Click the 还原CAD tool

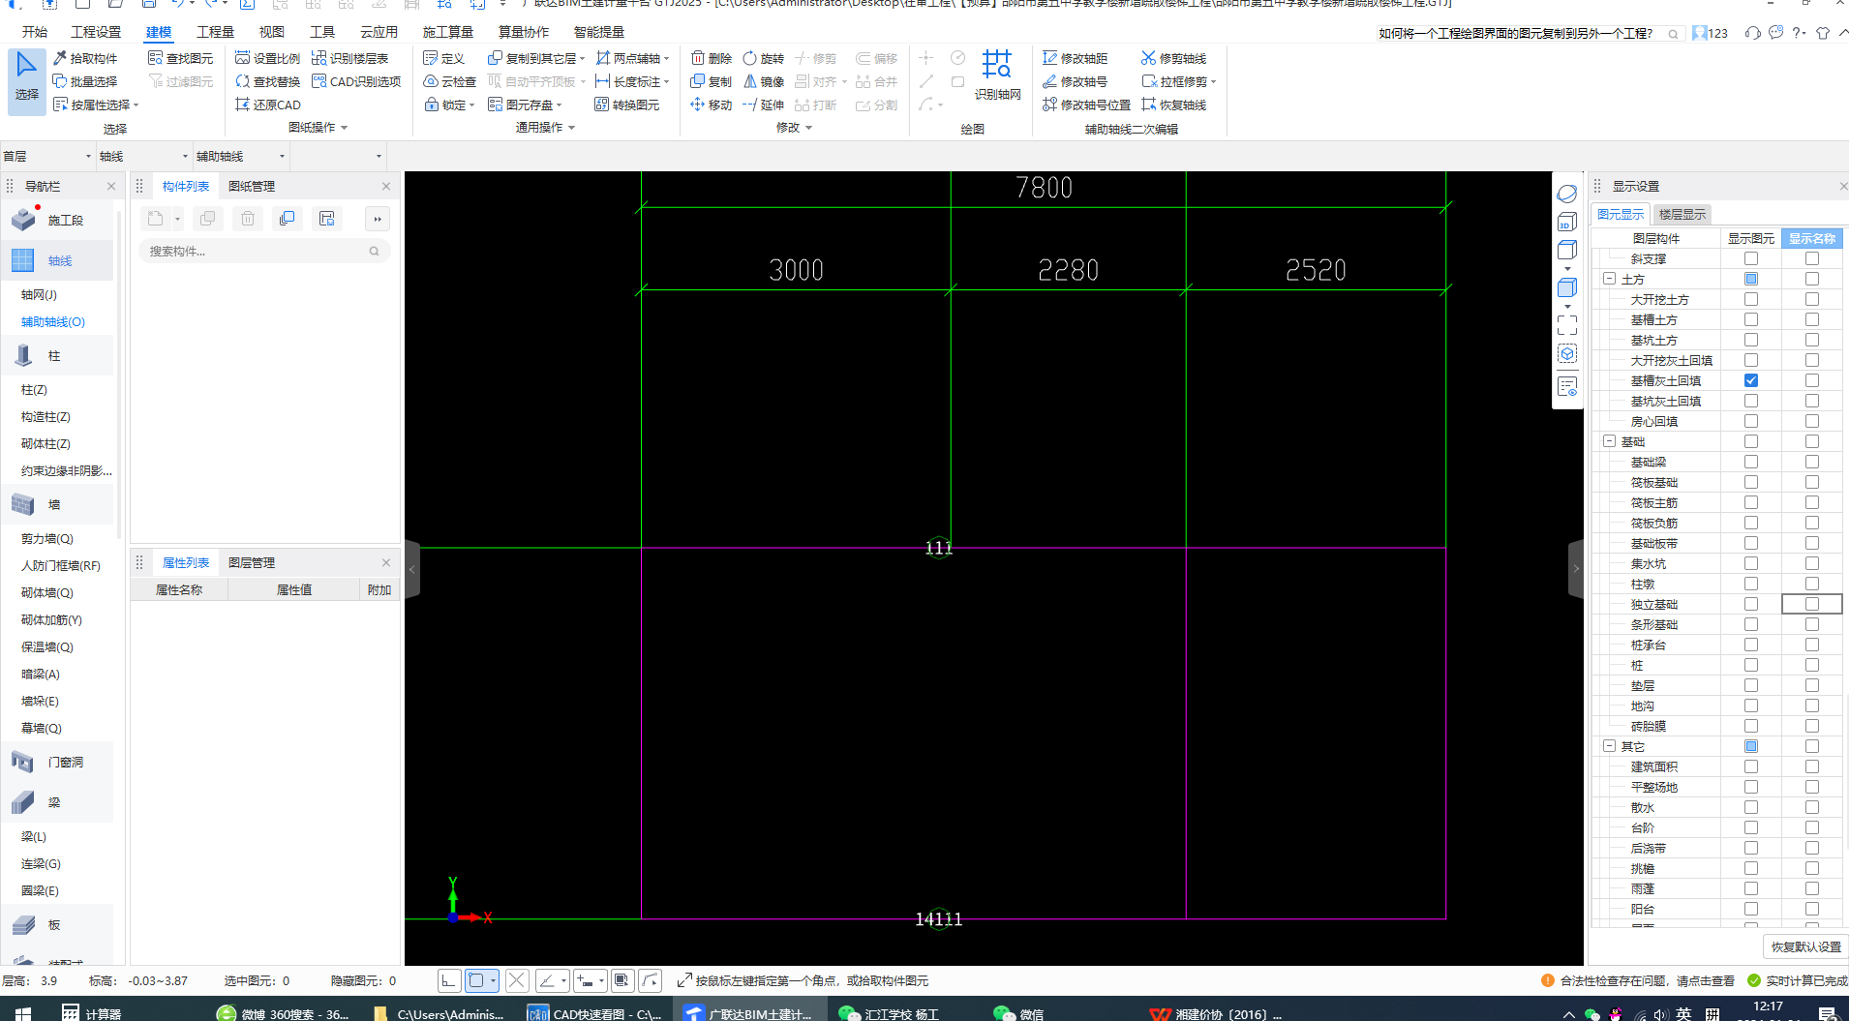268,105
